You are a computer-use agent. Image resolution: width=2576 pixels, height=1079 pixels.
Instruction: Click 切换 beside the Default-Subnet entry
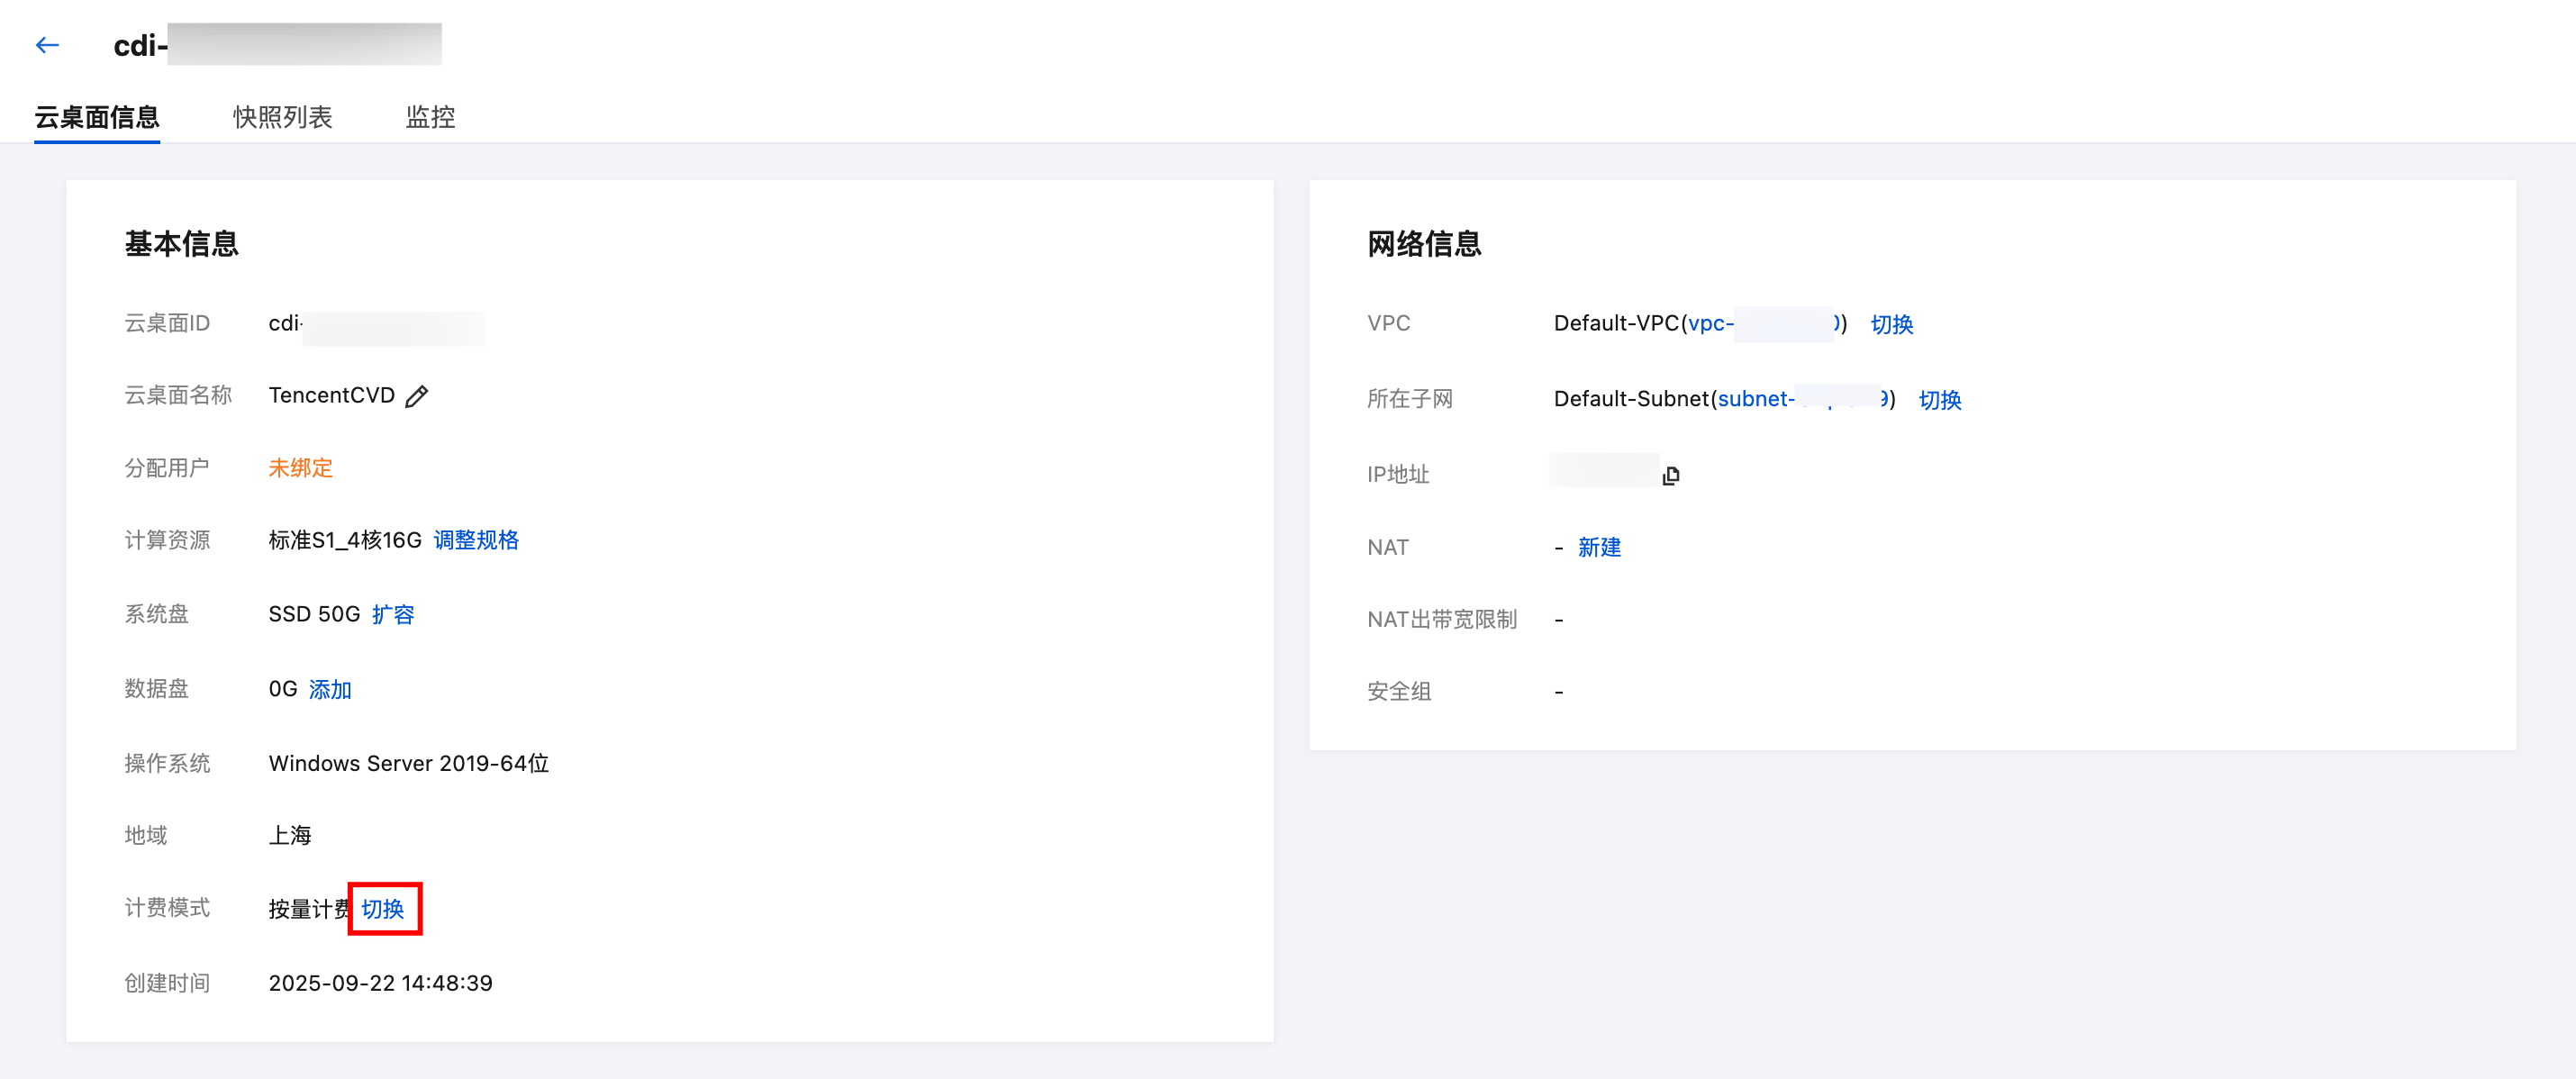click(x=1939, y=399)
